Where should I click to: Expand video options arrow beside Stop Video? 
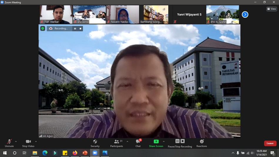click(x=36, y=142)
